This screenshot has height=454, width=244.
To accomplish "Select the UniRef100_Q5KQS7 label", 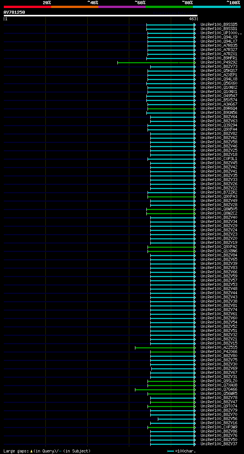I will point(219,71).
